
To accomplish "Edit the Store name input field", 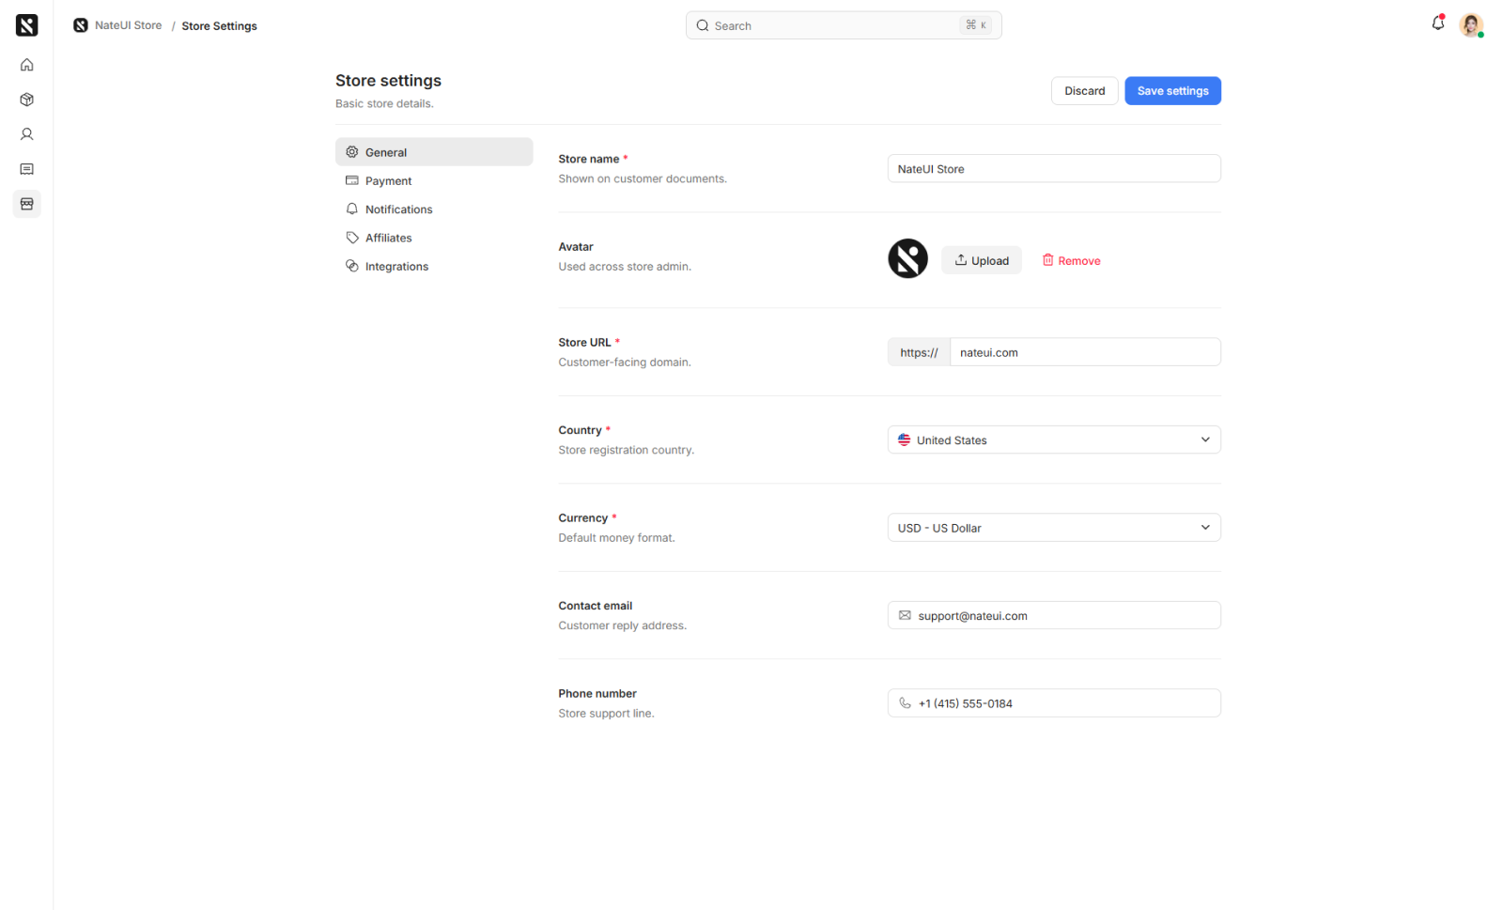I will click(x=1054, y=169).
